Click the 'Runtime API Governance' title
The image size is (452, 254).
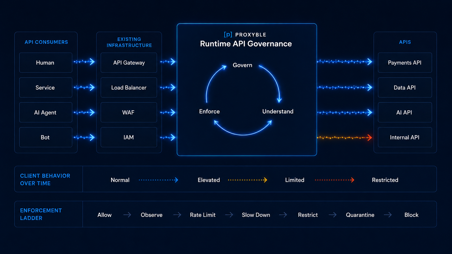tap(246, 44)
